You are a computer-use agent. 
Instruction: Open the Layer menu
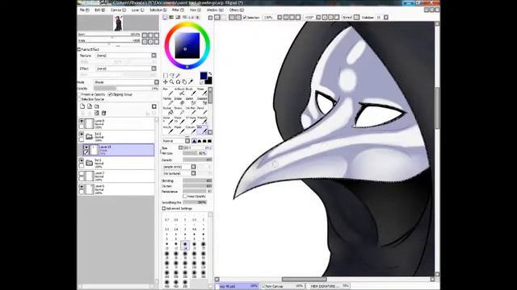[138, 10]
